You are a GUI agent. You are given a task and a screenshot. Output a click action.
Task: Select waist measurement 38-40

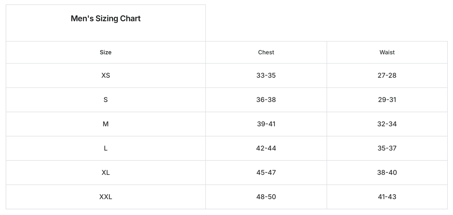[x=387, y=172]
